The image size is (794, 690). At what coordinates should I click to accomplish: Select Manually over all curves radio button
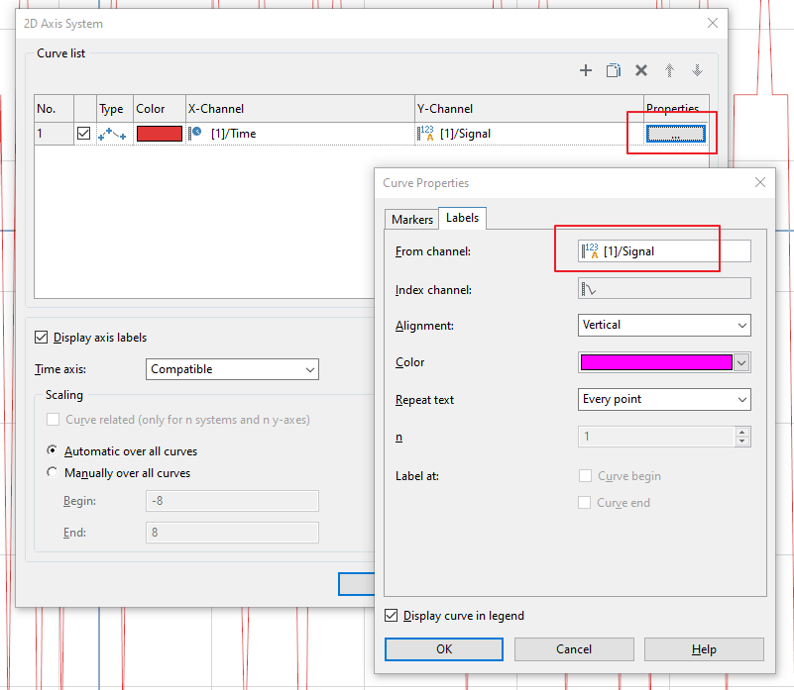pyautogui.click(x=52, y=471)
